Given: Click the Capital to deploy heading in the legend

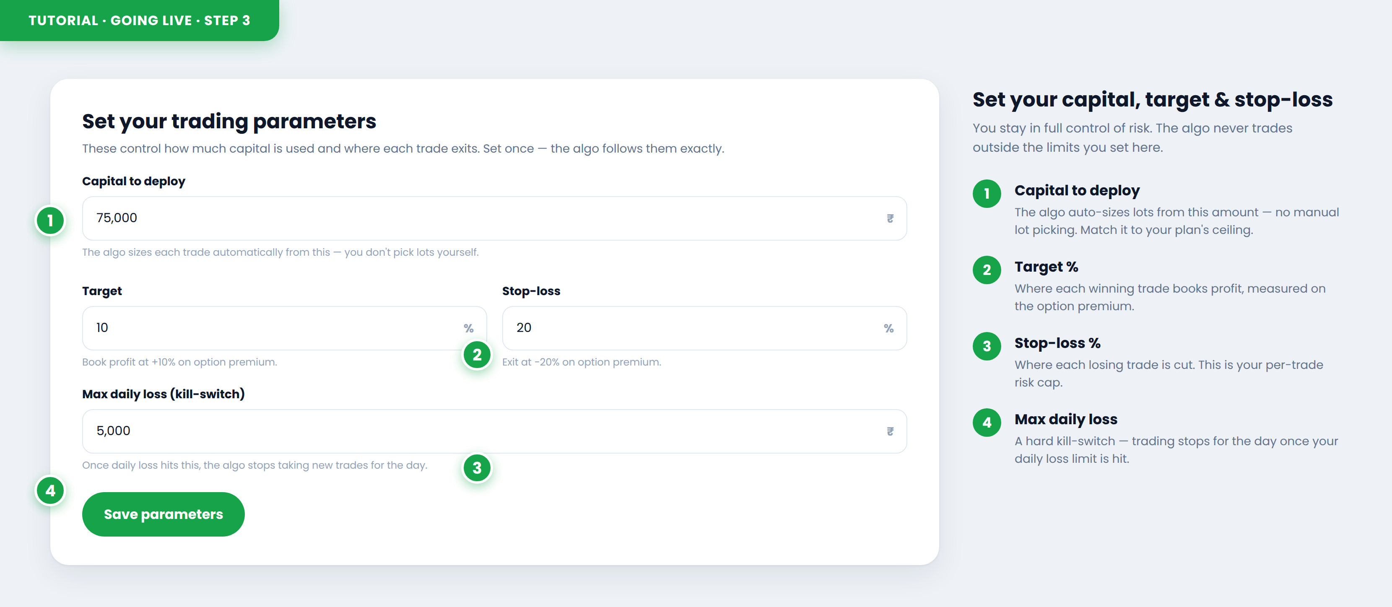Looking at the screenshot, I should (1077, 191).
